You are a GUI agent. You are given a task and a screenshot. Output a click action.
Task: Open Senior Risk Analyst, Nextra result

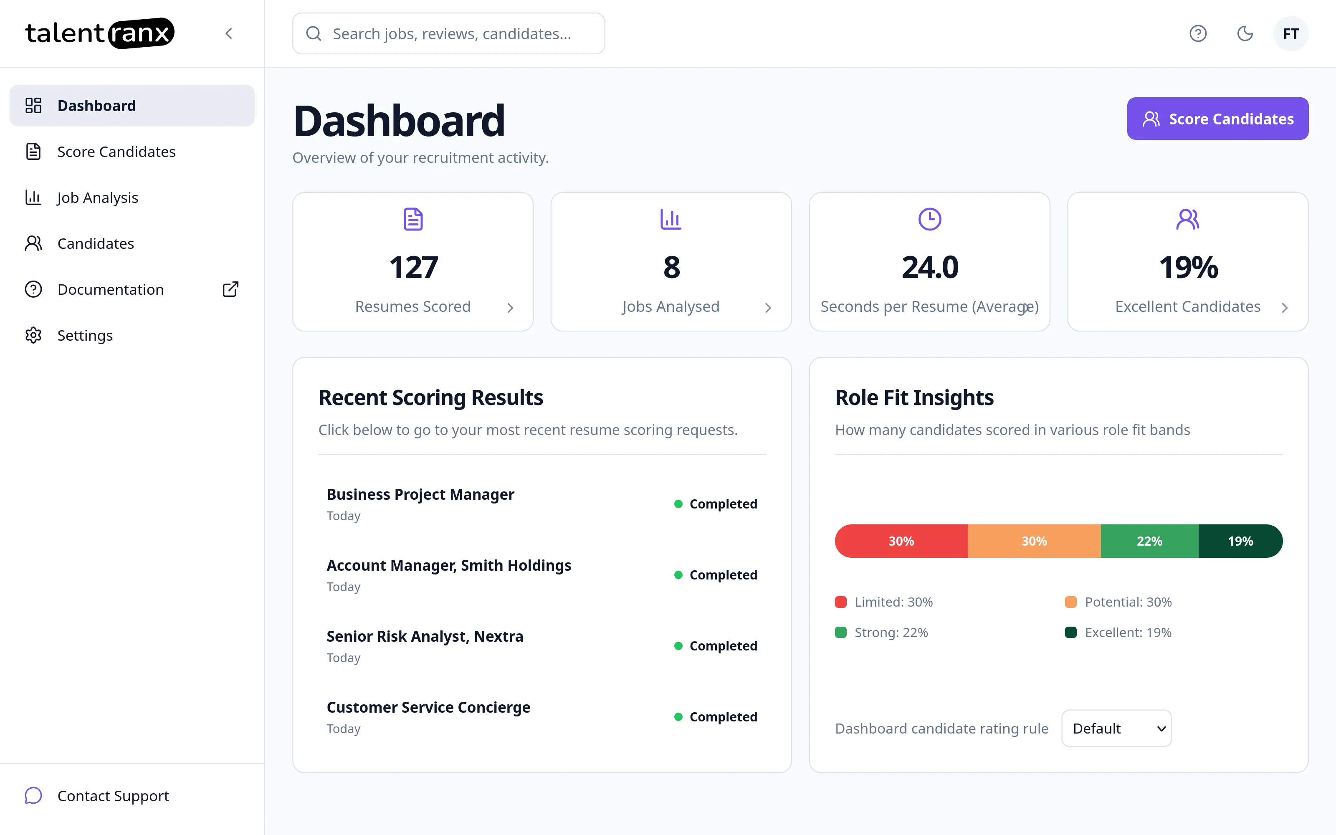tap(542, 645)
